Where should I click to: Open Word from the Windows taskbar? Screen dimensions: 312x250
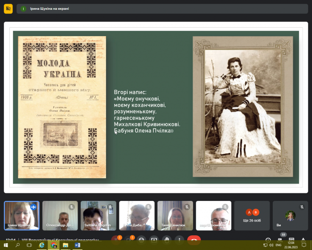[77, 245]
